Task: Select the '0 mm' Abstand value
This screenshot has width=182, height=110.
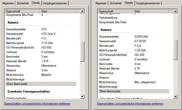Action: [44, 70]
